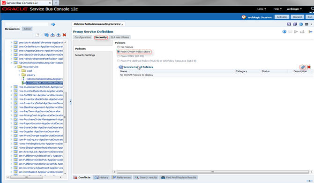
Task: Click the export icon next to the play icon
Action: (302, 31)
